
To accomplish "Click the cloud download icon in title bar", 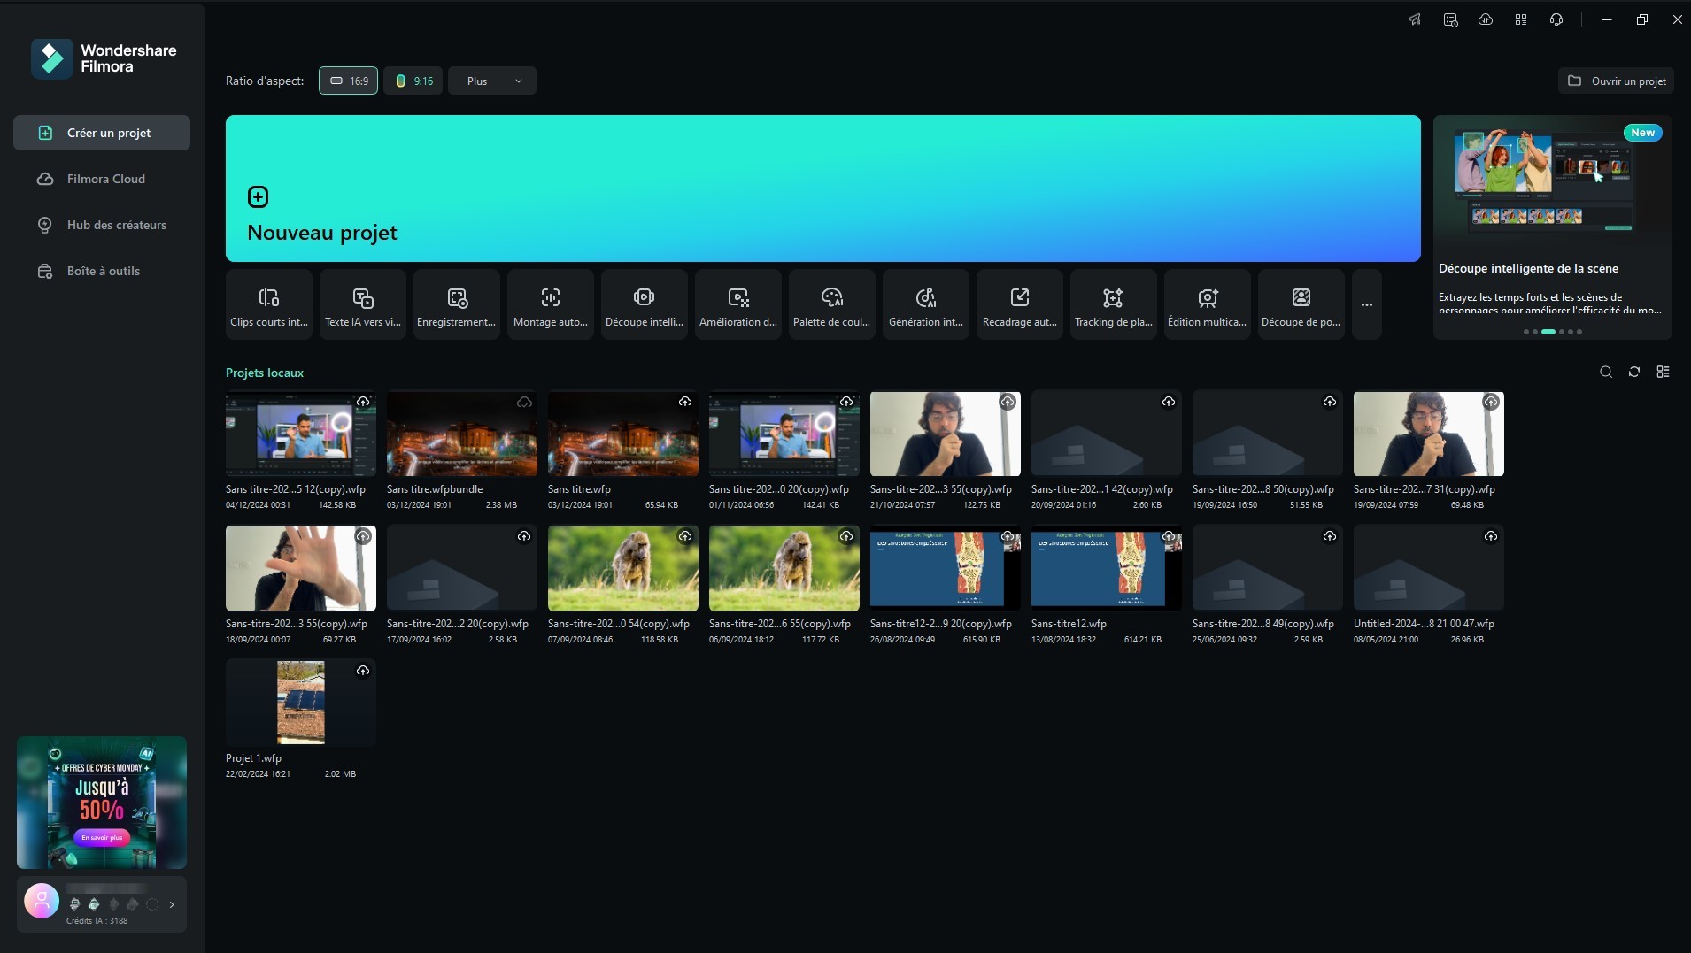I will (1486, 19).
